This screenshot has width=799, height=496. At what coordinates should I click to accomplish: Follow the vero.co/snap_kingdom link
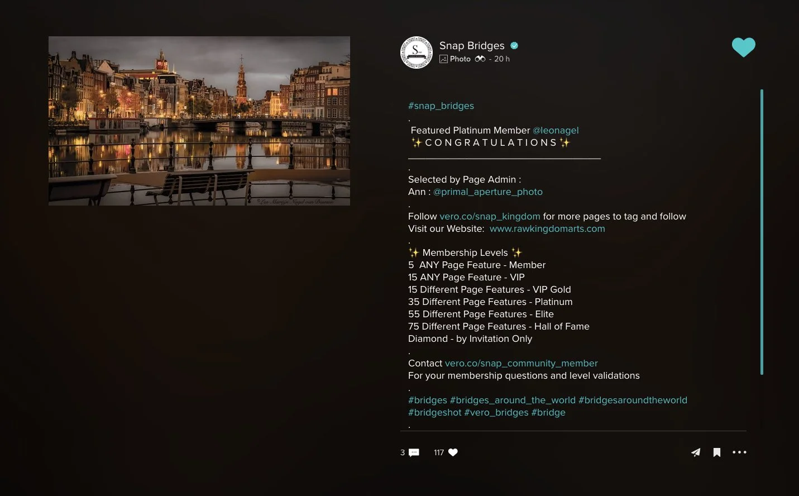pyautogui.click(x=490, y=216)
